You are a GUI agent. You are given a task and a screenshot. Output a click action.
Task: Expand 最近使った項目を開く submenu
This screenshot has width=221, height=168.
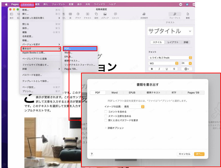coord(41,18)
